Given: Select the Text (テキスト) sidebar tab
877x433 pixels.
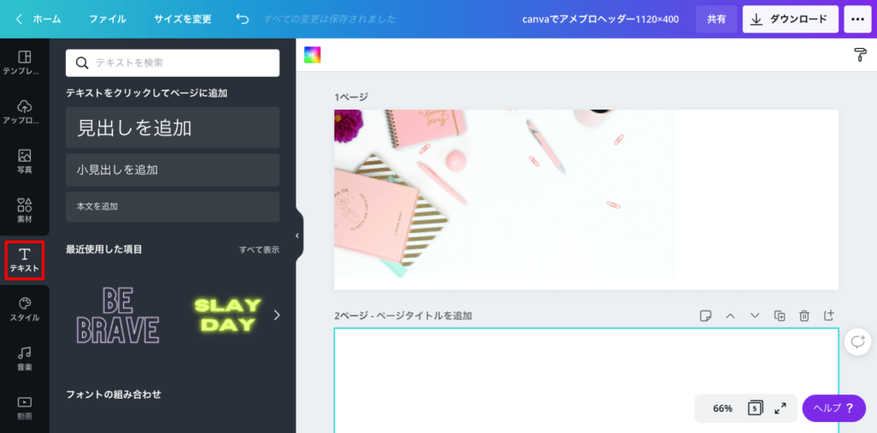Looking at the screenshot, I should pos(25,260).
